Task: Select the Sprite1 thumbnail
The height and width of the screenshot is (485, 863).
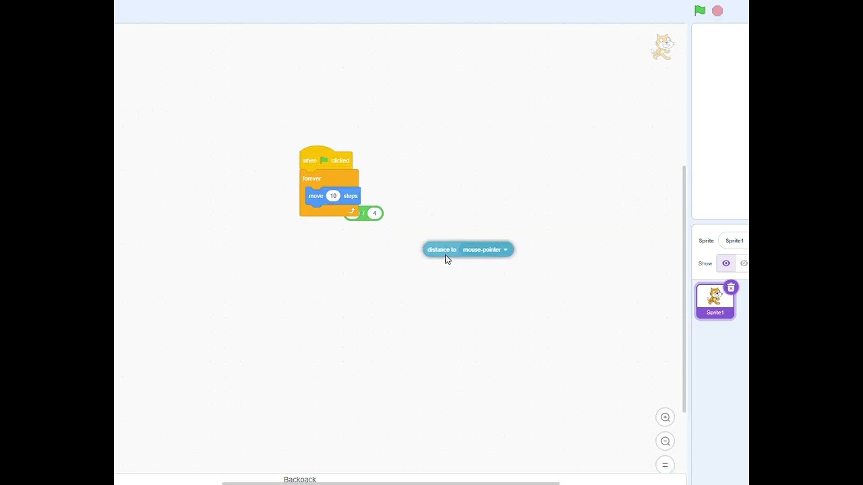Action: (x=715, y=300)
